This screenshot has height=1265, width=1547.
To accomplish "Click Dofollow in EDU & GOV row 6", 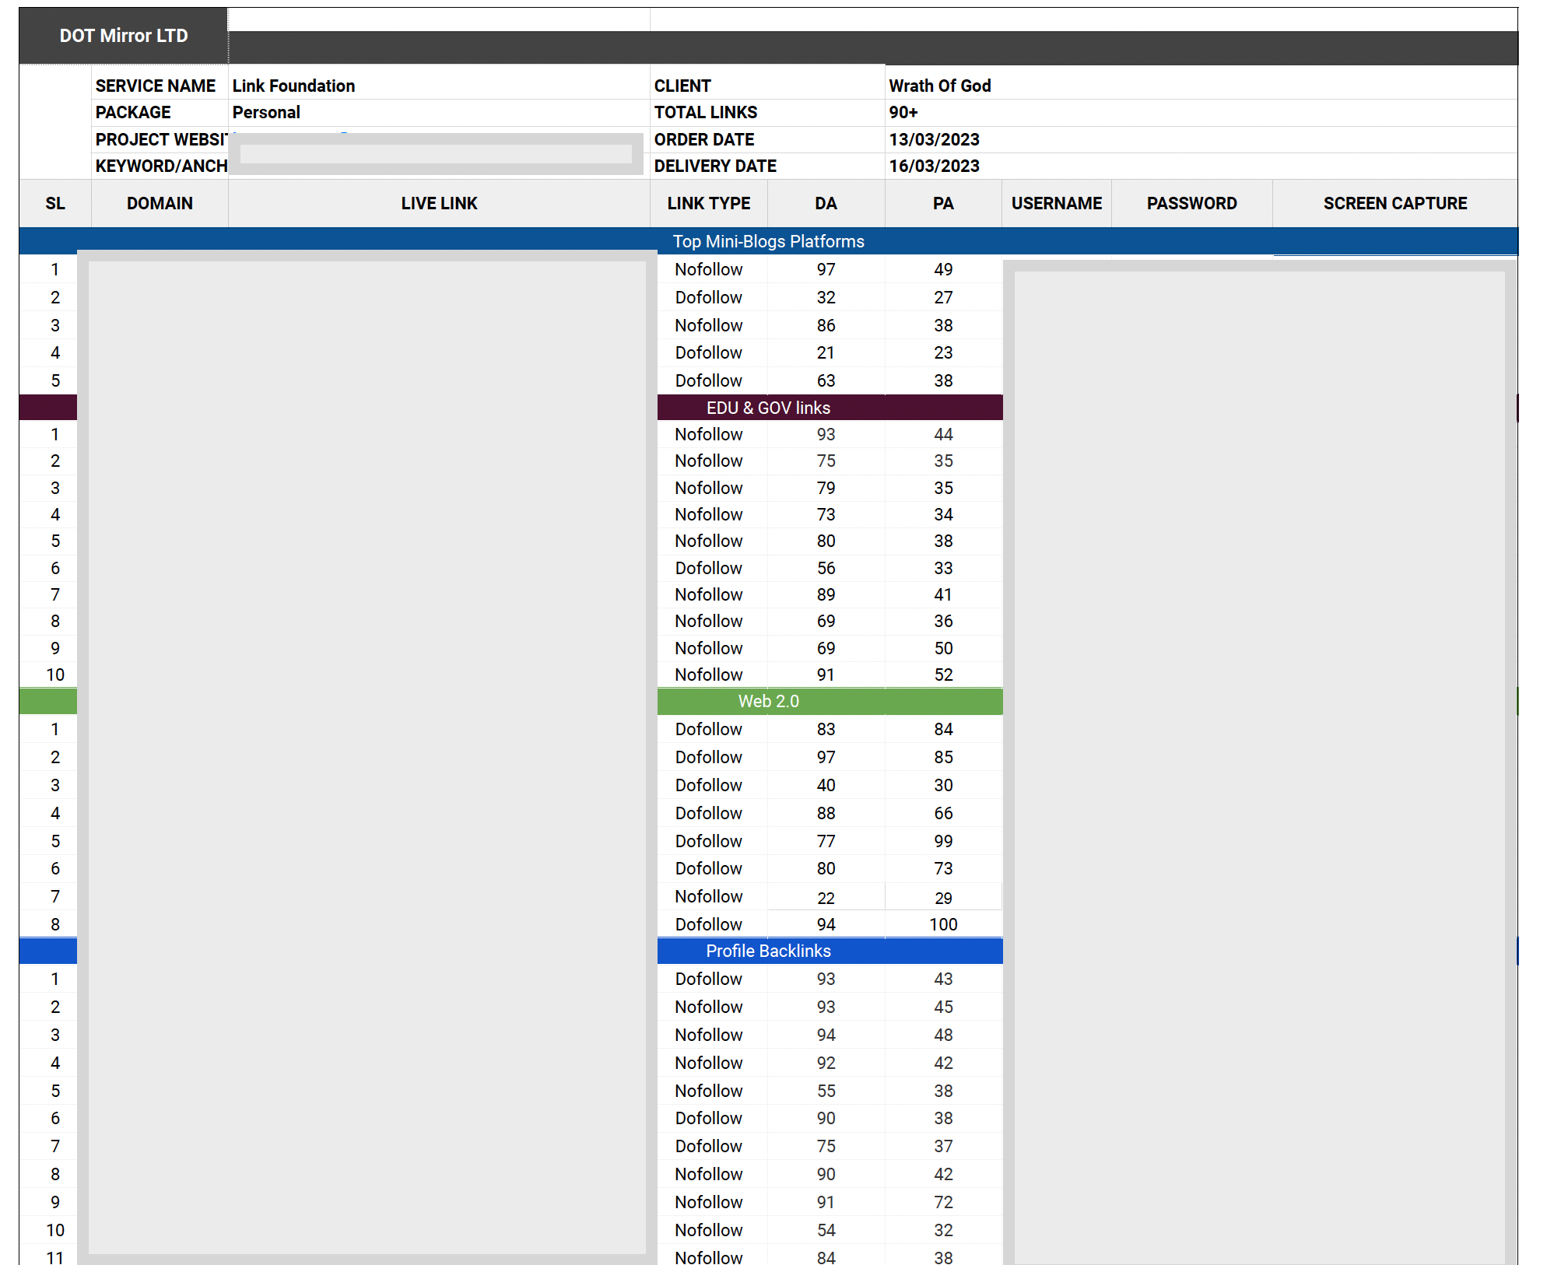I will pos(709,568).
